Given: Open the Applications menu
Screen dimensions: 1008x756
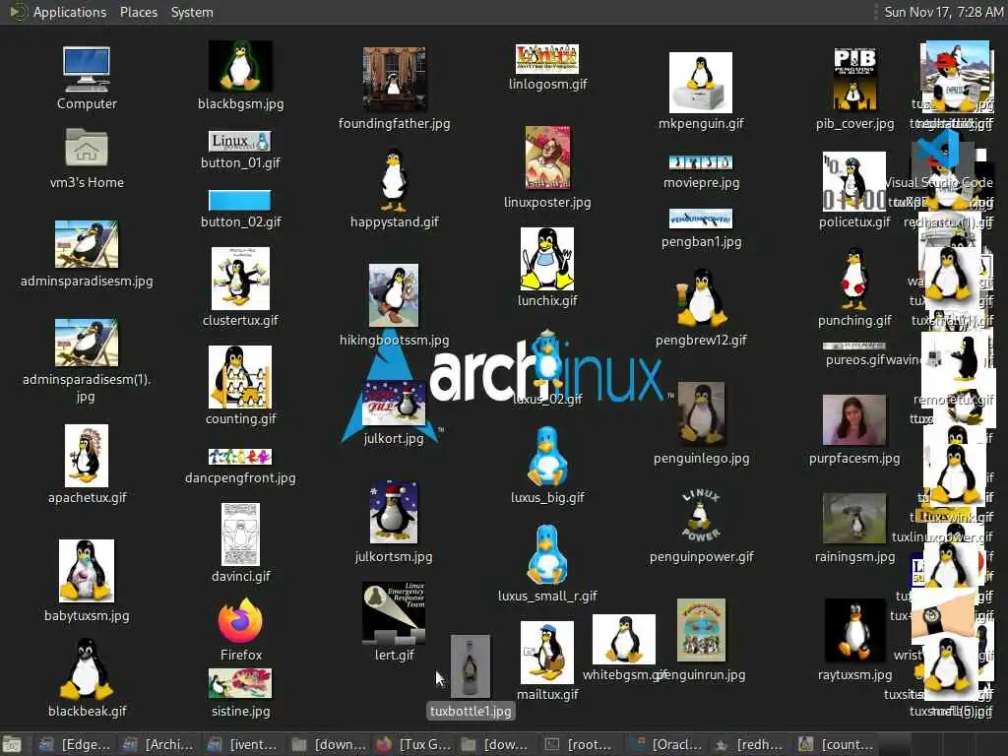Looking at the screenshot, I should point(70,12).
